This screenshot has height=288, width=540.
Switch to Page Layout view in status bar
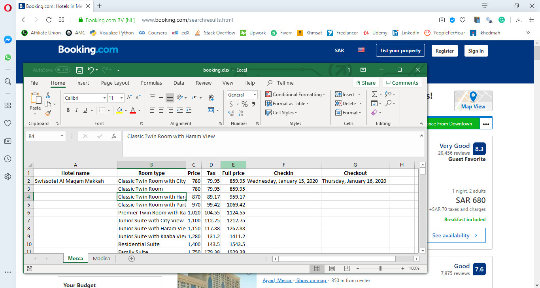click(332, 269)
